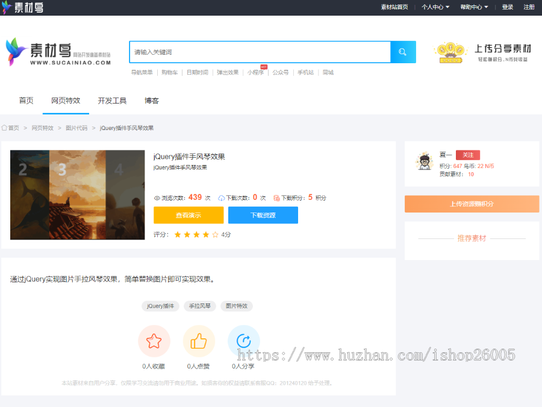The width and height of the screenshot is (542, 407).
Task: Set rating with the third star
Action: (196, 235)
